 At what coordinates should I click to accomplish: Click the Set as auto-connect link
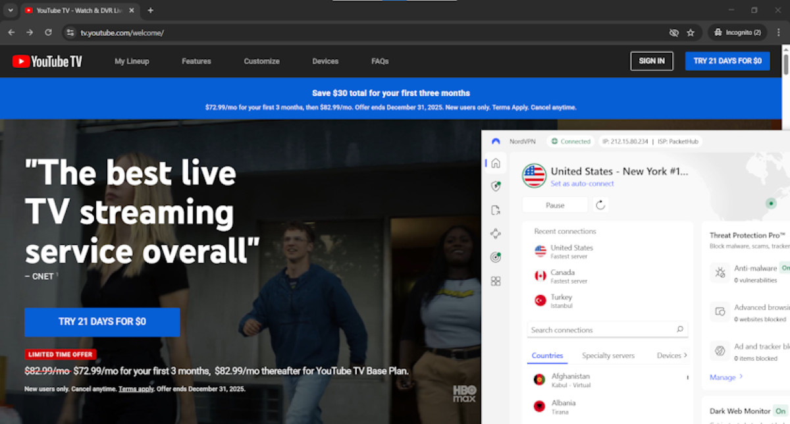pos(582,184)
